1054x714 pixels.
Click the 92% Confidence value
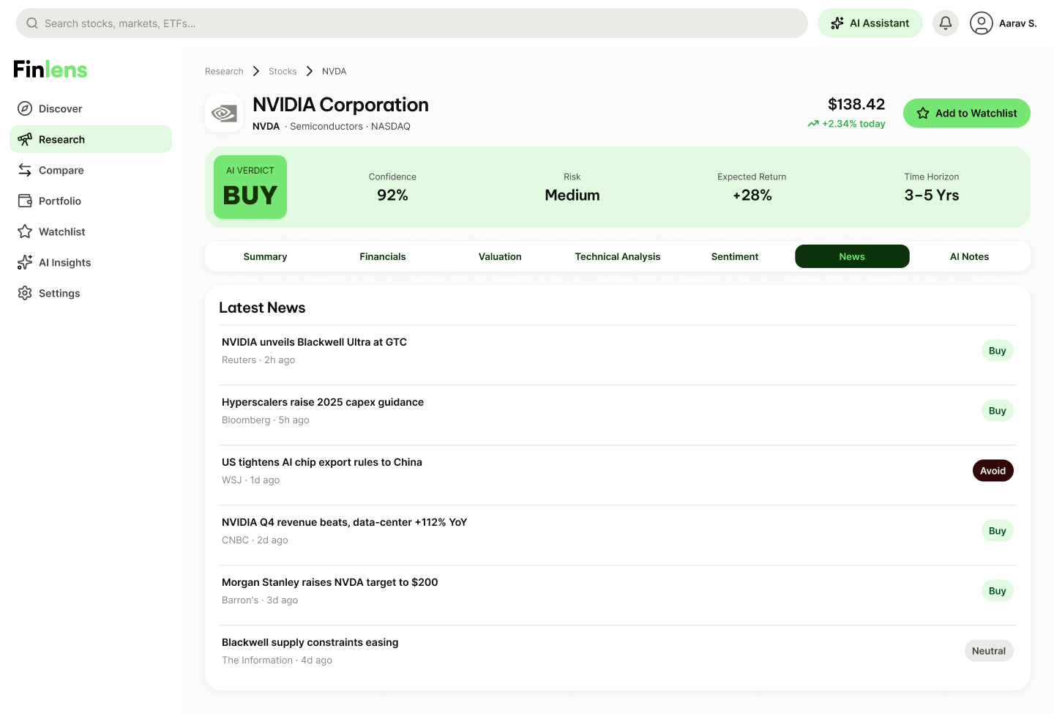click(x=392, y=196)
